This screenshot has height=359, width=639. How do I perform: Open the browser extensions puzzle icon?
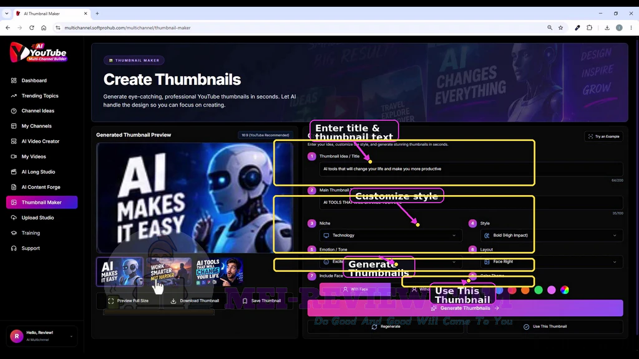pyautogui.click(x=589, y=27)
